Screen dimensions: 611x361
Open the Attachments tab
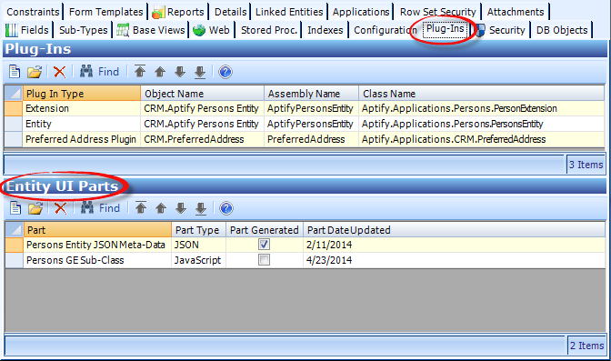coord(516,12)
